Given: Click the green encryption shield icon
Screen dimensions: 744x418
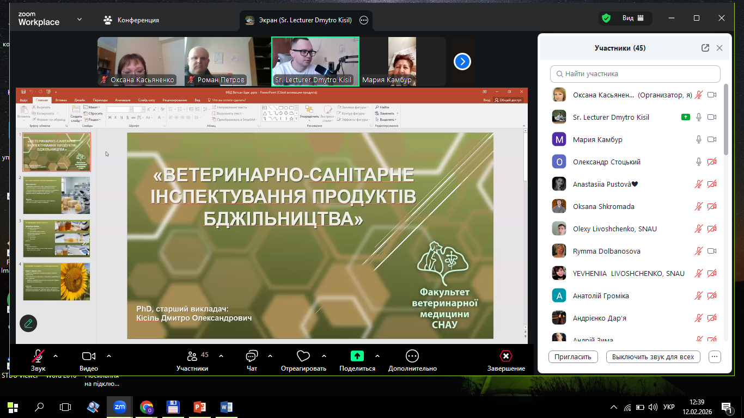Looking at the screenshot, I should pyautogui.click(x=606, y=19).
